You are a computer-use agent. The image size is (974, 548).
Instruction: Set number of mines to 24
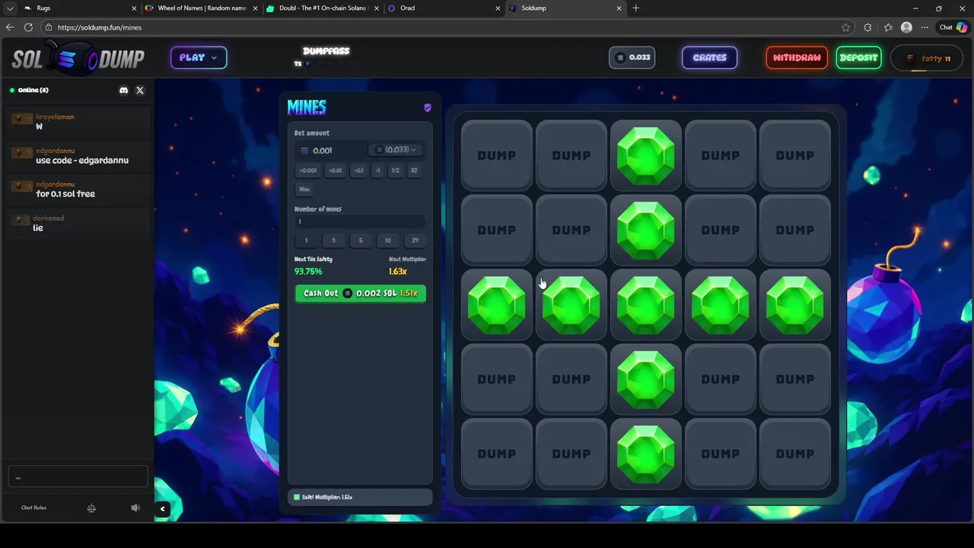click(415, 241)
